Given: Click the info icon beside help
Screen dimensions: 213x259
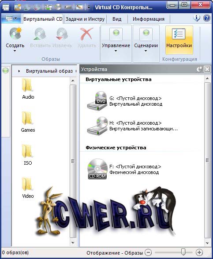Looking at the screenshot, I should [x=197, y=18].
